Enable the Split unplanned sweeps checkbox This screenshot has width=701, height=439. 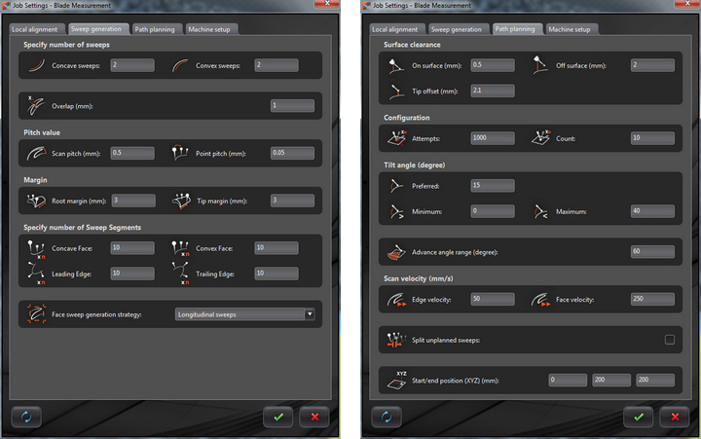(669, 339)
